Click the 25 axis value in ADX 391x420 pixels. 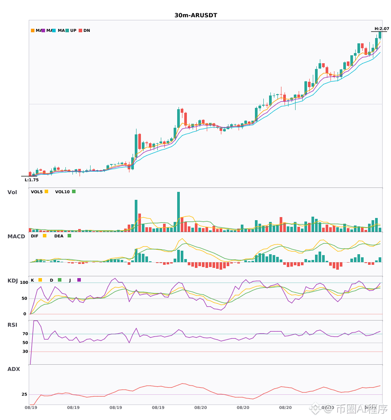(x=24, y=394)
